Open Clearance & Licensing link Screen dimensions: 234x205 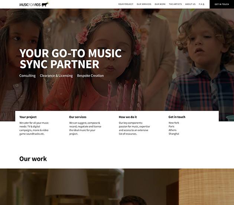pos(56,76)
